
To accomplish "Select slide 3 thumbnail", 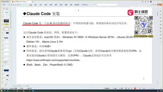I will [6, 21].
